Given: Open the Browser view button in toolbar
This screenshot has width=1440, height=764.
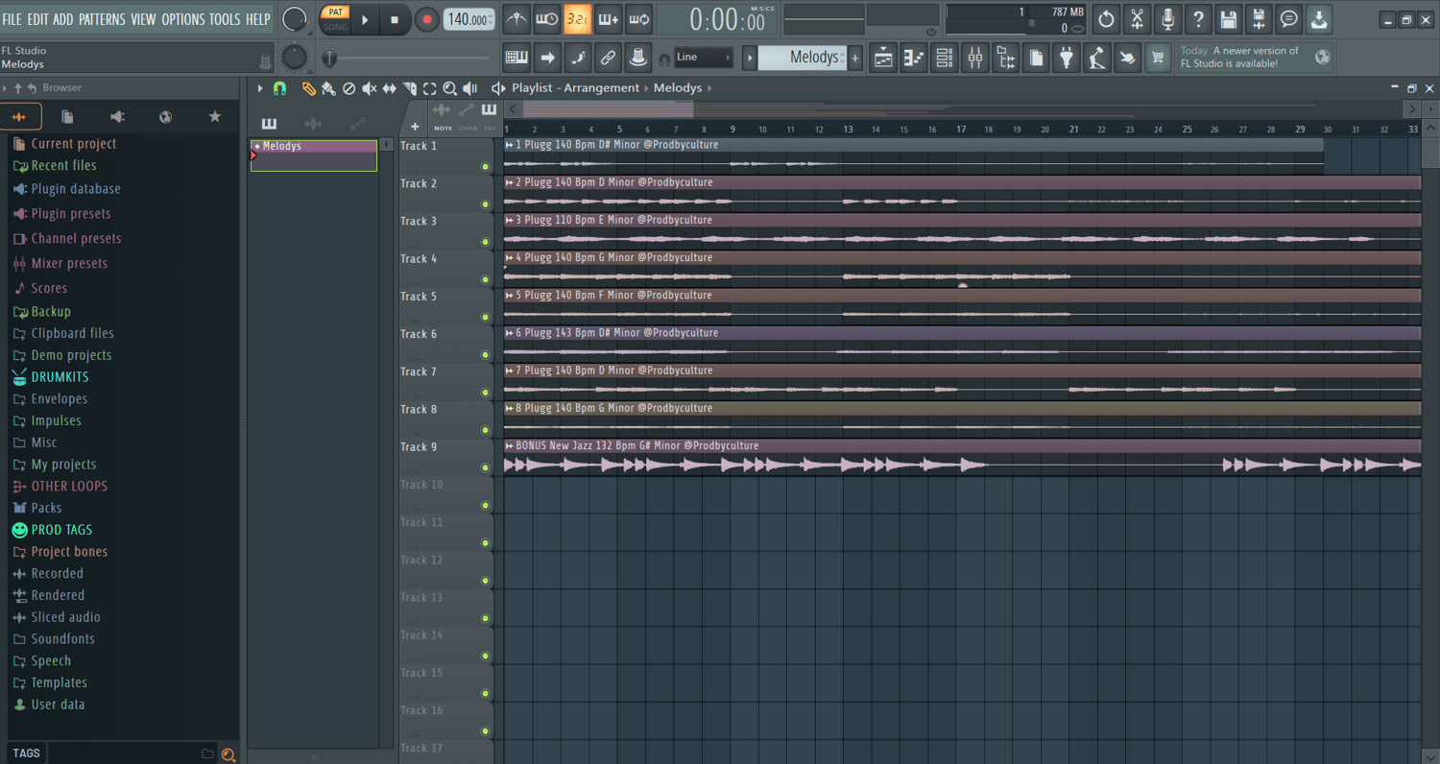Looking at the screenshot, I should tap(1006, 58).
